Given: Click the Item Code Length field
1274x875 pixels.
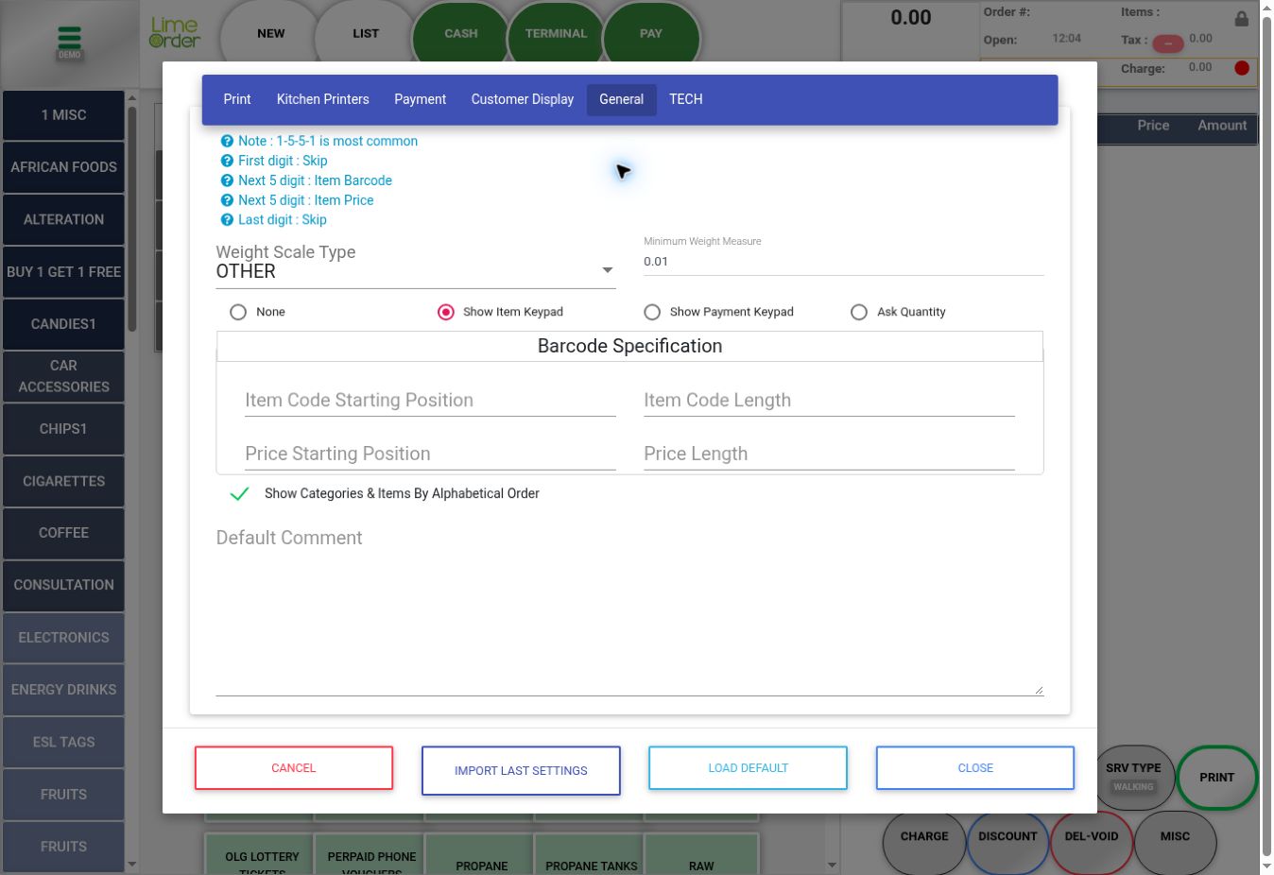Looking at the screenshot, I should pyautogui.click(x=830, y=401).
